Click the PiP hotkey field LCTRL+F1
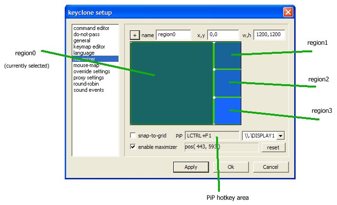This screenshot has width=337, height=205. point(212,136)
